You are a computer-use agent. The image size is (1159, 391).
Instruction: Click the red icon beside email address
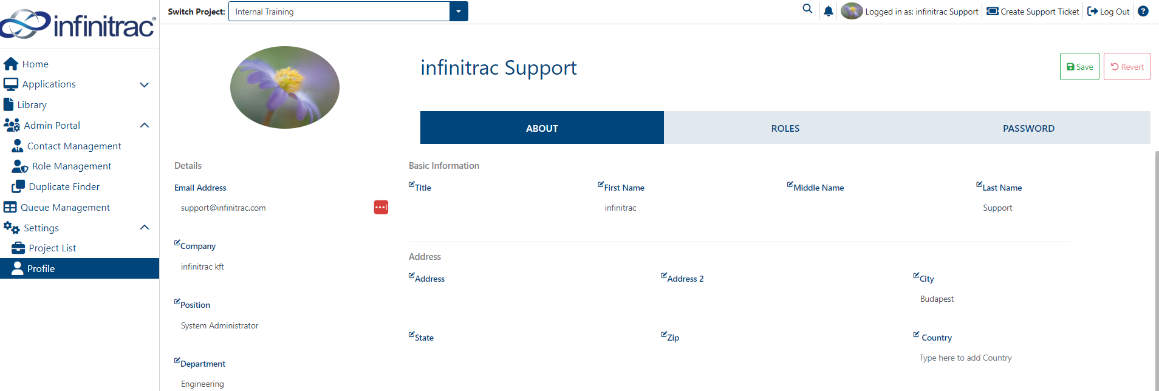tap(381, 208)
